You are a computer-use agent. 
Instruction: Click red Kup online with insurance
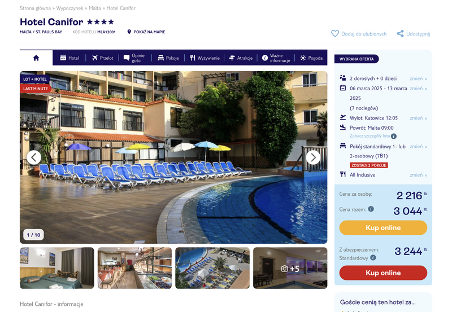pos(383,273)
